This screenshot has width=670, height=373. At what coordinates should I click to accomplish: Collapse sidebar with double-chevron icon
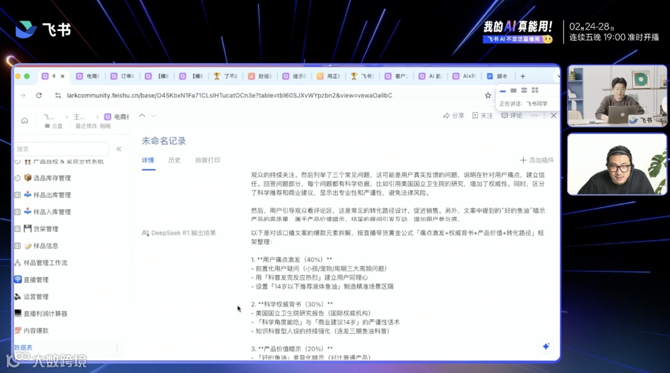point(118,149)
